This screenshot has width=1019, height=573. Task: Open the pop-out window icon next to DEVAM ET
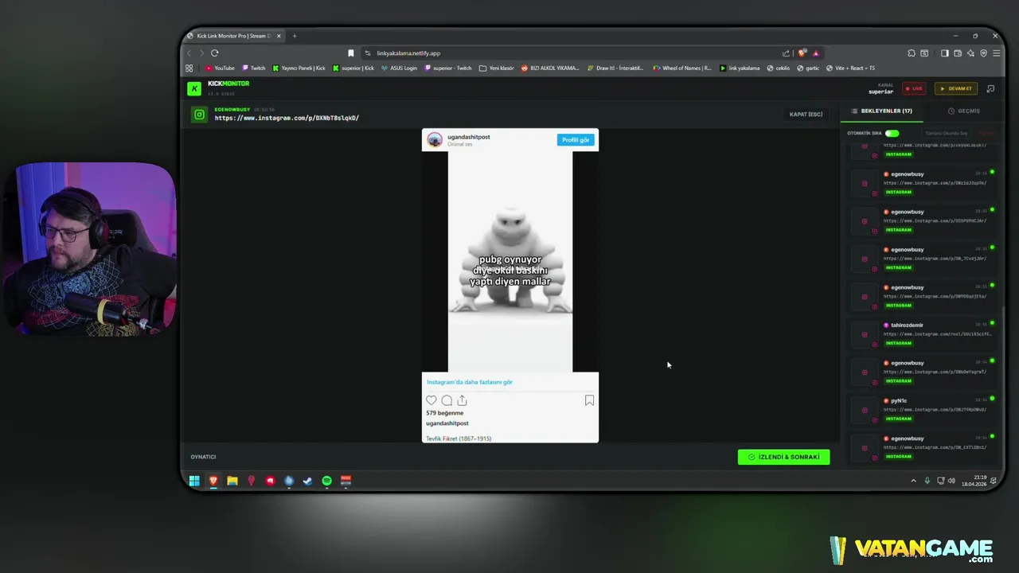(x=990, y=88)
